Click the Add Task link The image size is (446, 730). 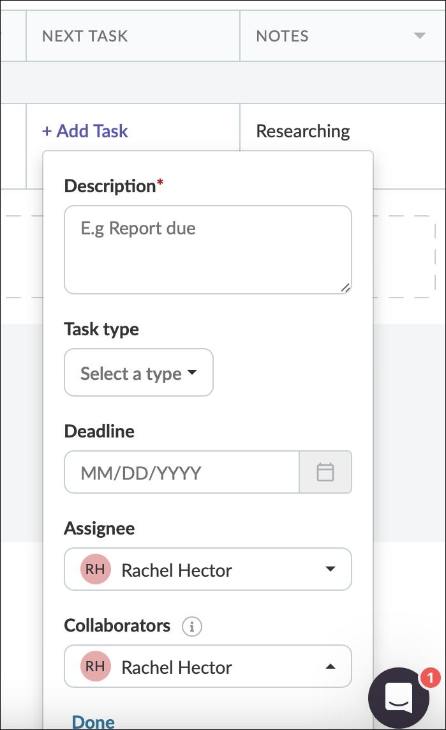pos(84,131)
